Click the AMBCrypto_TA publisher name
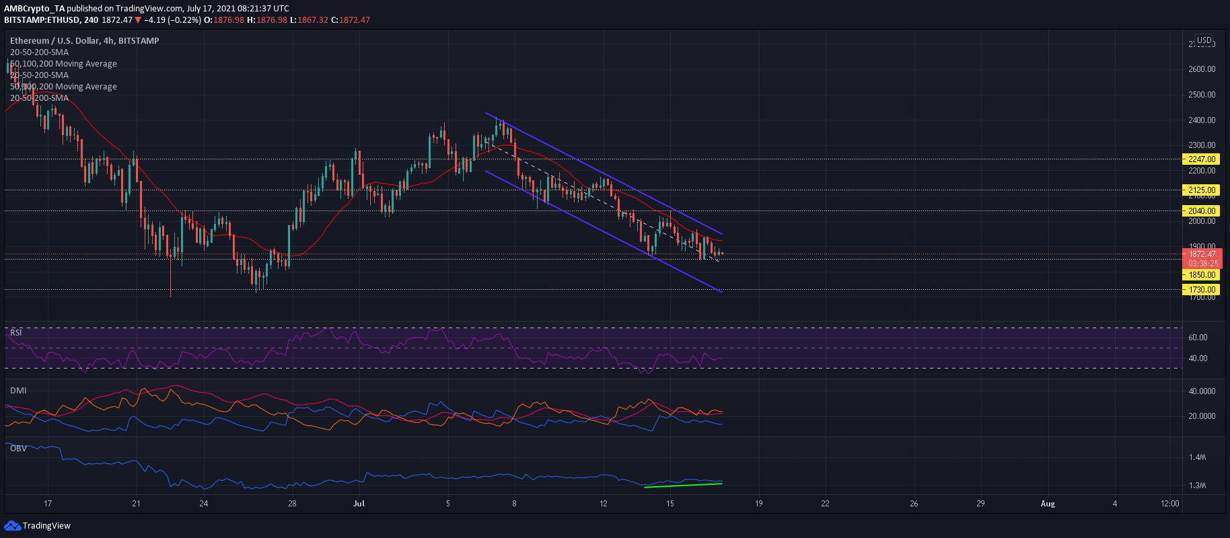This screenshot has width=1230, height=538. click(34, 8)
